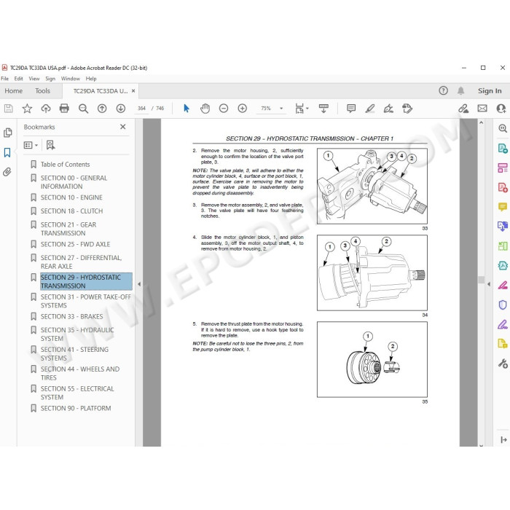
Task: Open the Window menu
Action: point(70,79)
